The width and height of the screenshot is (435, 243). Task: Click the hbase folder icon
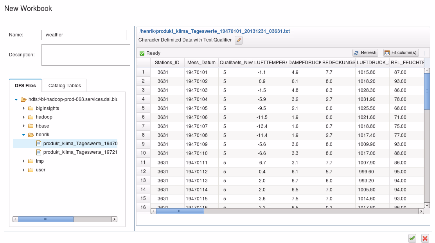(x=31, y=126)
